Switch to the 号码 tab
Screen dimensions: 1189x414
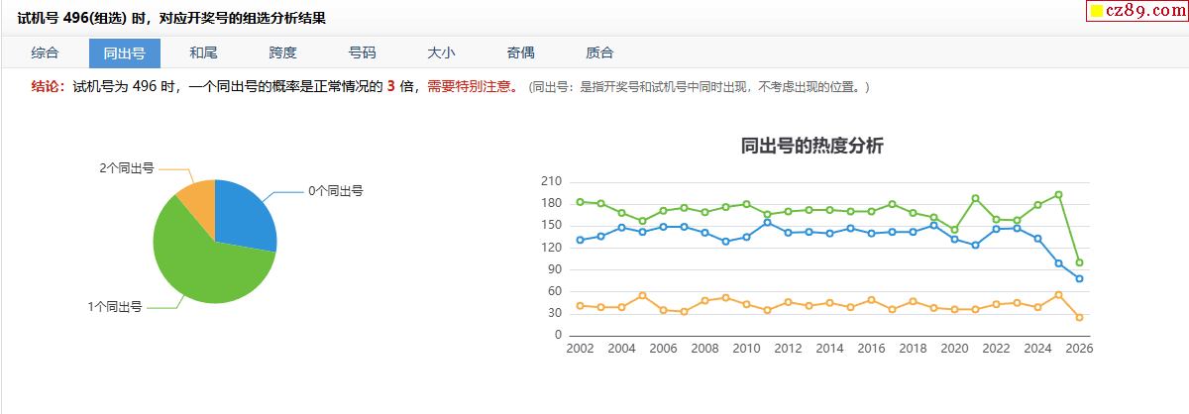tap(362, 53)
